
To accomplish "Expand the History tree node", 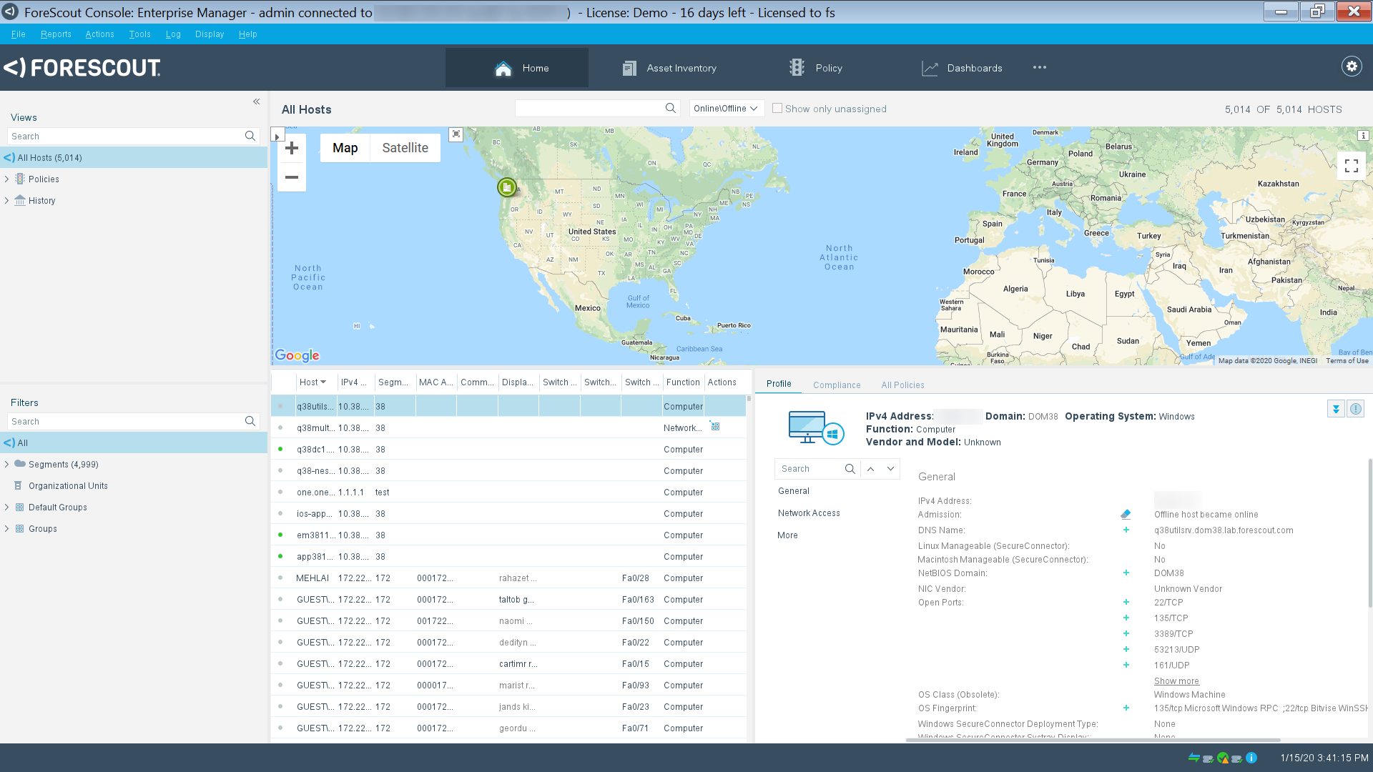I will (x=6, y=201).
